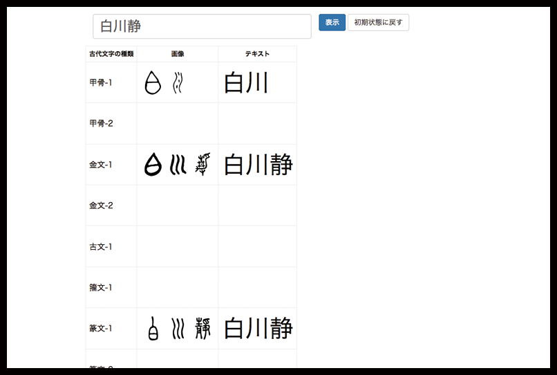Click the 表示 button
Image resolution: width=557 pixels, height=375 pixels.
pos(332,22)
